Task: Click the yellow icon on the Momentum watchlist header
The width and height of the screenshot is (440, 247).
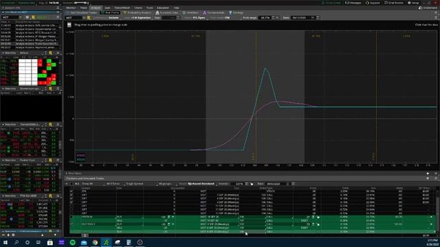Action: [x=50, y=89]
